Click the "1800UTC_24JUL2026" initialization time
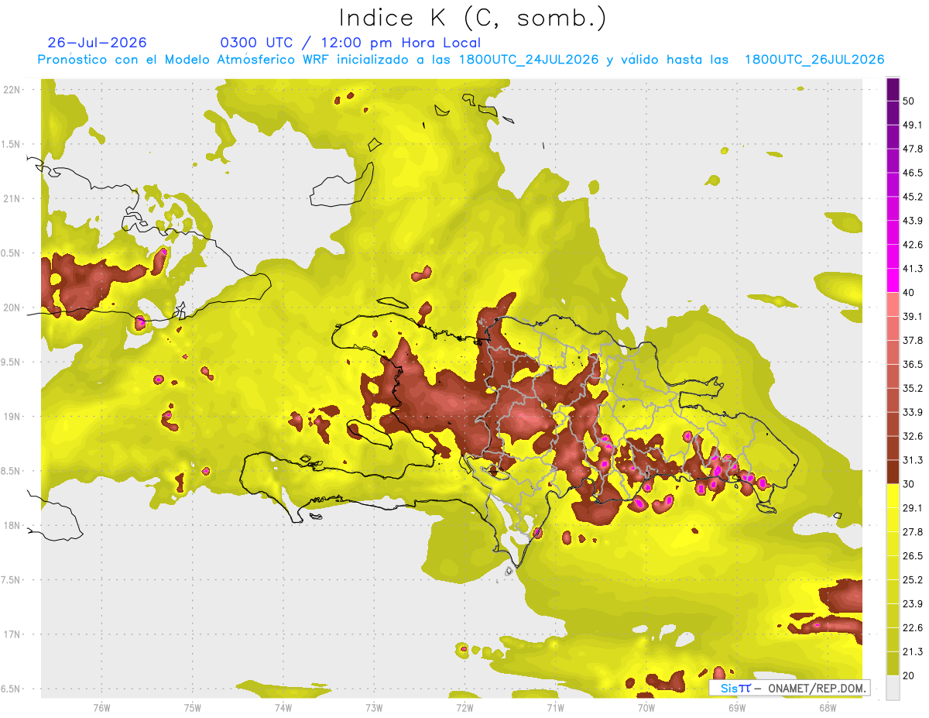This screenshot has width=929, height=718. click(x=529, y=60)
